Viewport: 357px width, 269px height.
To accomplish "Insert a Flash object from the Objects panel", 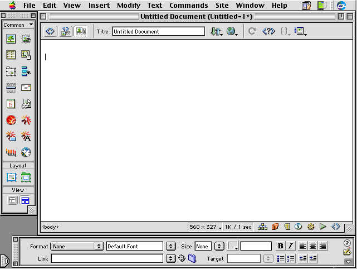I will click(x=11, y=120).
